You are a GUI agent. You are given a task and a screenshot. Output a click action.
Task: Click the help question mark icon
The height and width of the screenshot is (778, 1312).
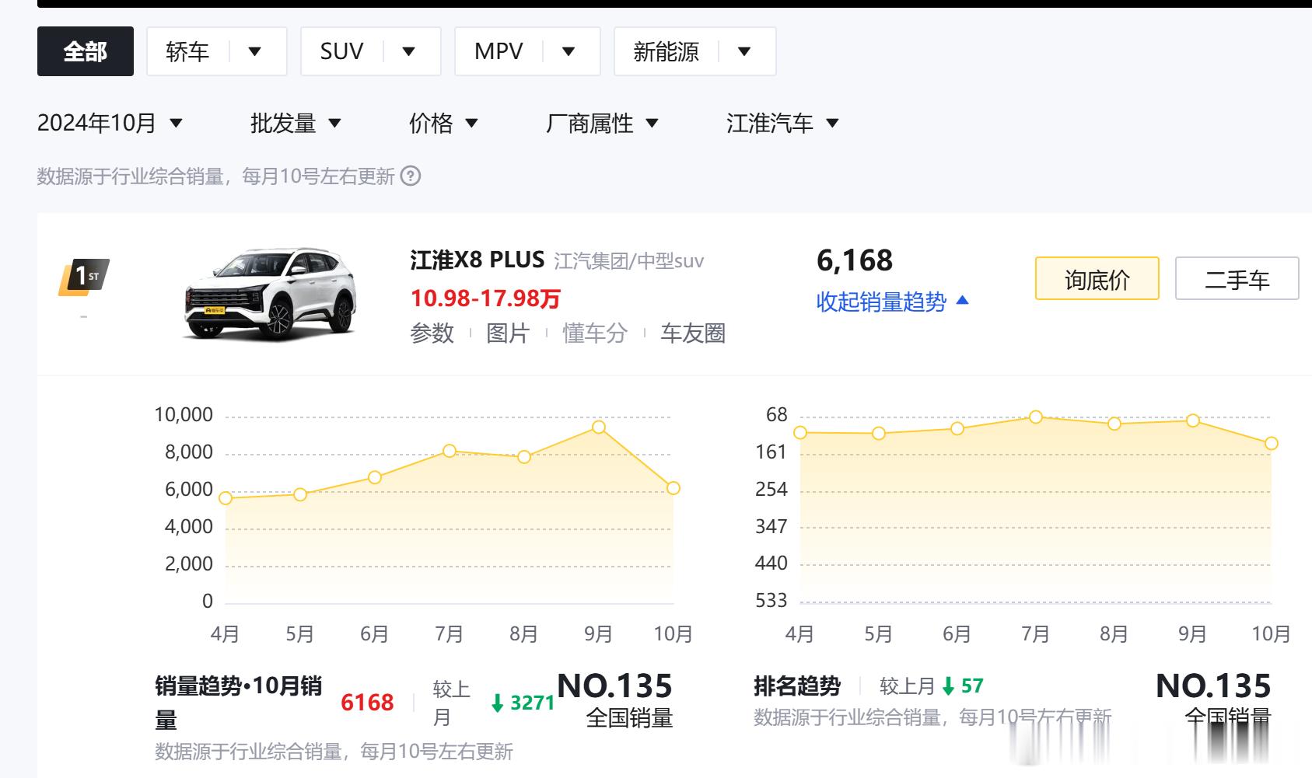point(411,176)
